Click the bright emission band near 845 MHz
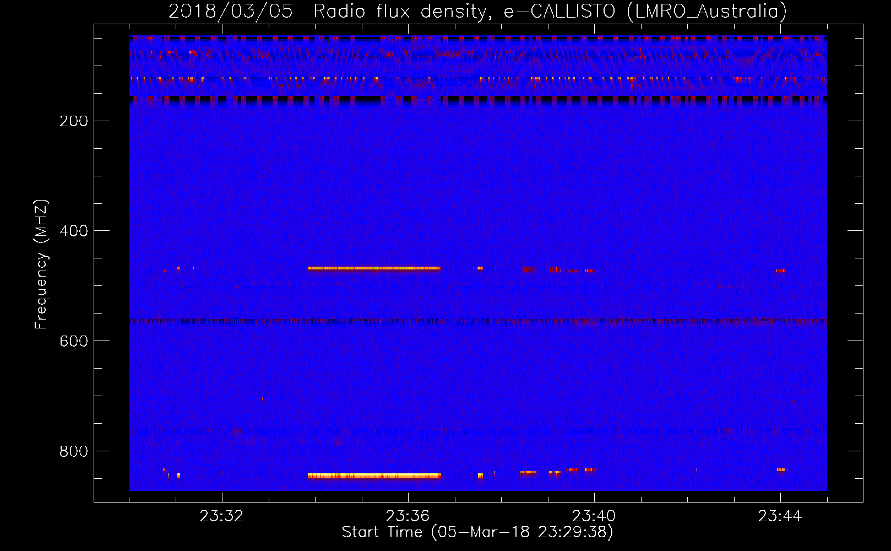The width and height of the screenshot is (891, 551). (374, 476)
